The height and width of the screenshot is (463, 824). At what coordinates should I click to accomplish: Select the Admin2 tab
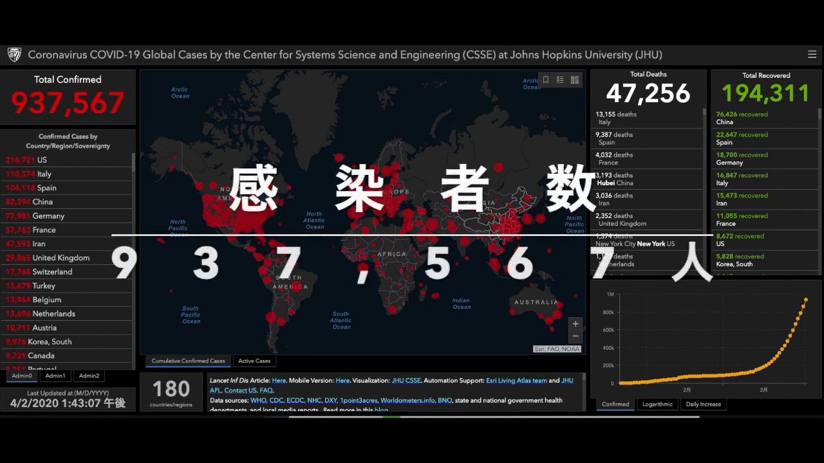pos(89,376)
